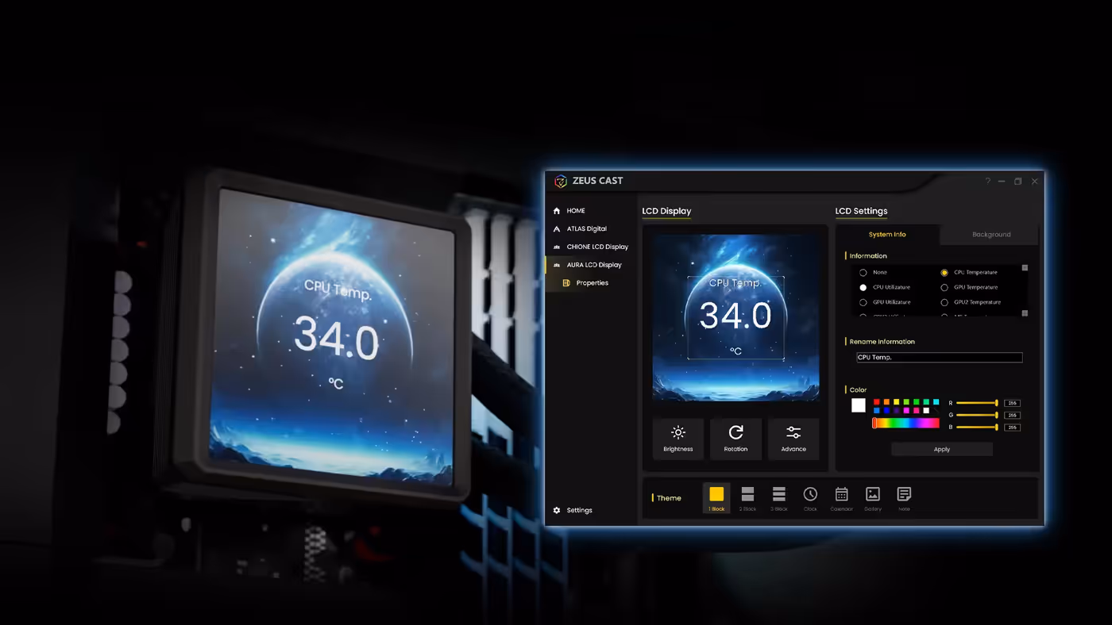Click the large white current color box
Viewport: 1112px width, 625px height.
[x=859, y=405]
